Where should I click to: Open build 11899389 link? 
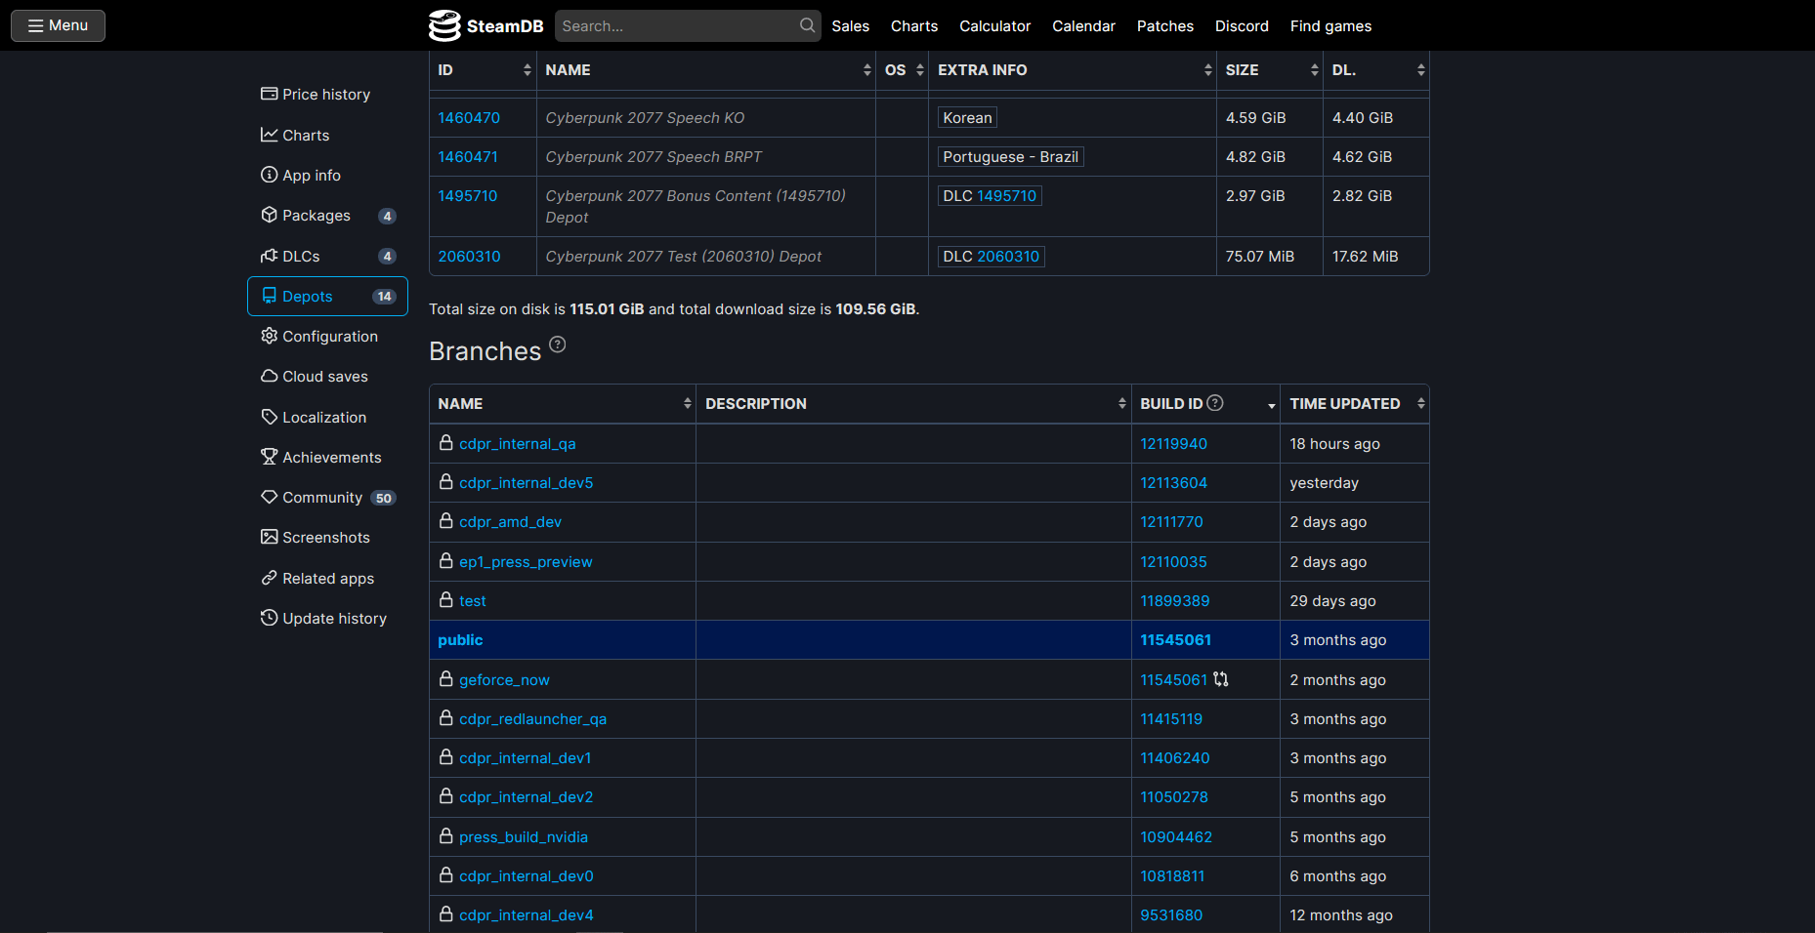click(1175, 601)
